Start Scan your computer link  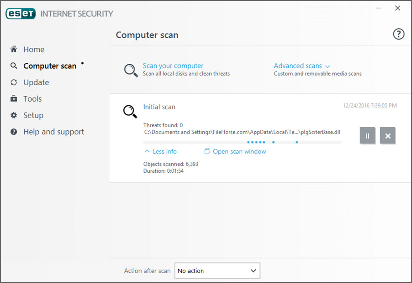173,66
